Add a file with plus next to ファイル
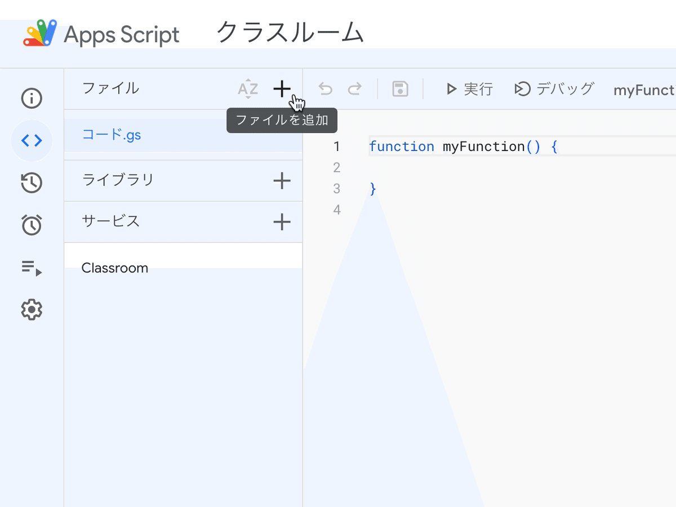Viewport: 676px width, 507px height. 282,88
